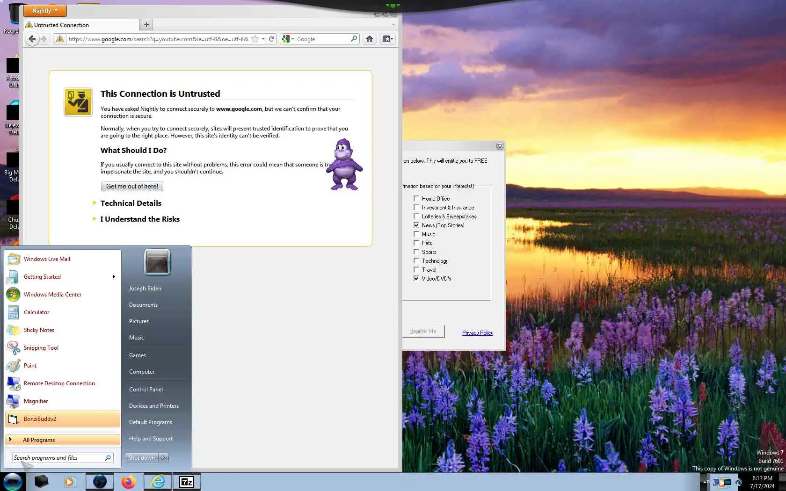
Task: Click the Start menu search magnifier icon
Action: [x=108, y=458]
